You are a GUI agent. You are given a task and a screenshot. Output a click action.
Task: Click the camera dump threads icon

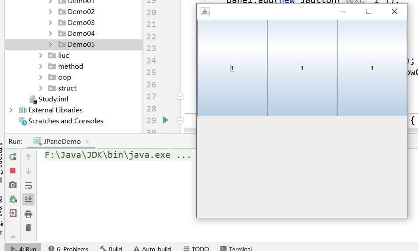[x=13, y=185]
